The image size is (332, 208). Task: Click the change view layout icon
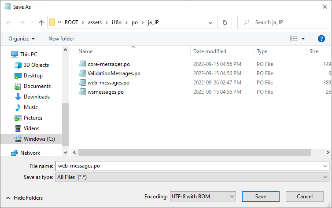click(x=294, y=39)
